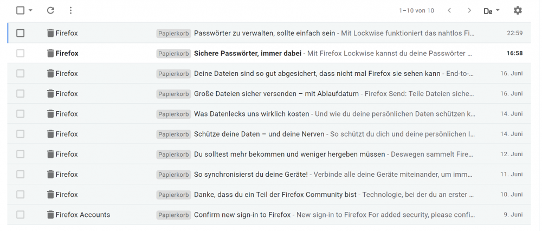Click the trash icon on the 16:58 email

(50, 53)
